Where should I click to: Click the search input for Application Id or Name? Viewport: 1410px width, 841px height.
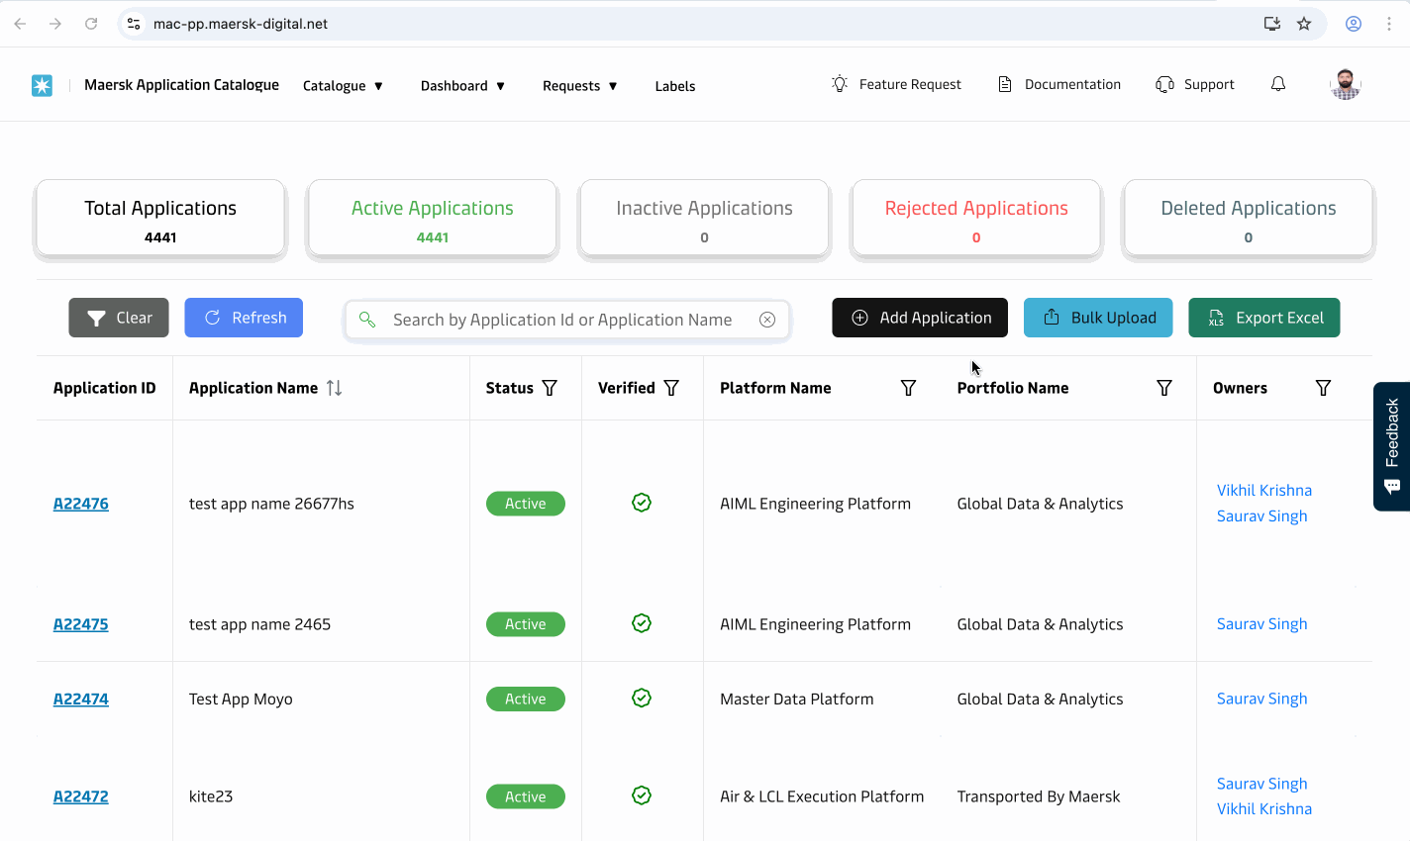tap(564, 319)
